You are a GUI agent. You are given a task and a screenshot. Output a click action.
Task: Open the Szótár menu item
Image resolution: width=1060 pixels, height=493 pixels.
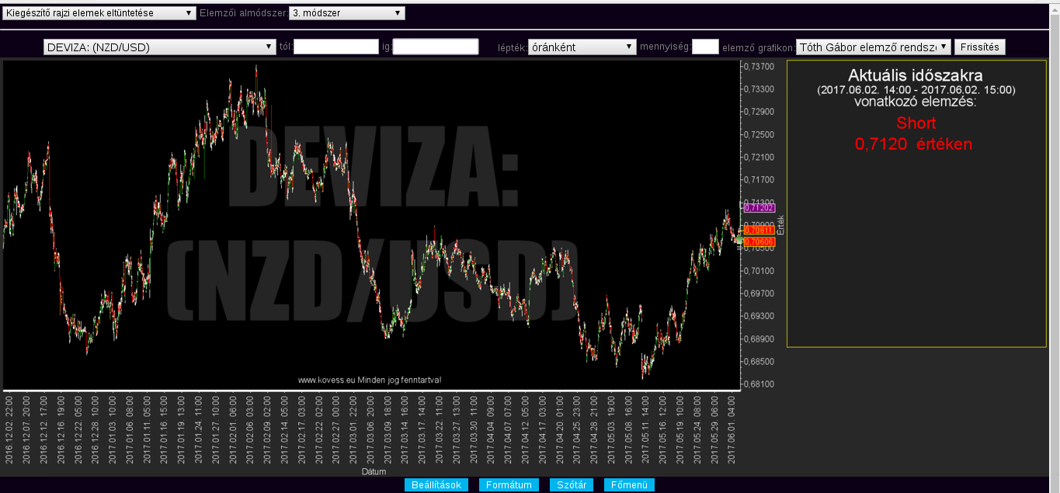(572, 485)
